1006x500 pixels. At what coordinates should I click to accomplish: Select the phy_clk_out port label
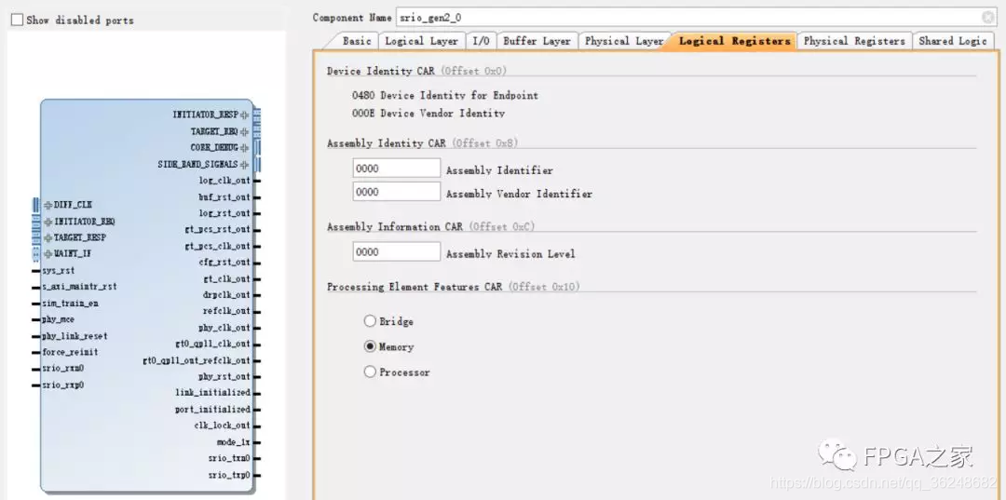tap(224, 328)
